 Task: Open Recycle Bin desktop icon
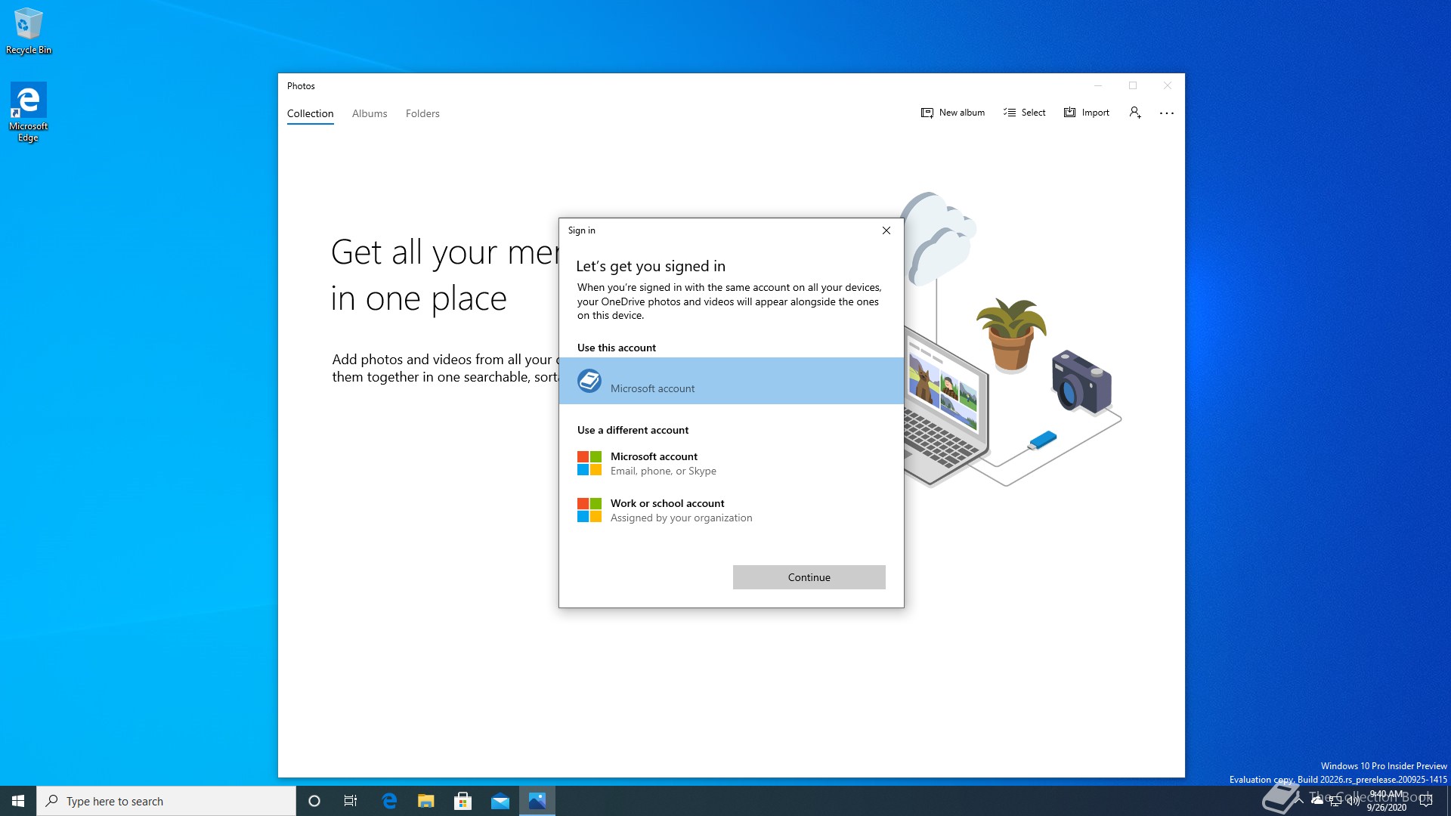point(29,32)
